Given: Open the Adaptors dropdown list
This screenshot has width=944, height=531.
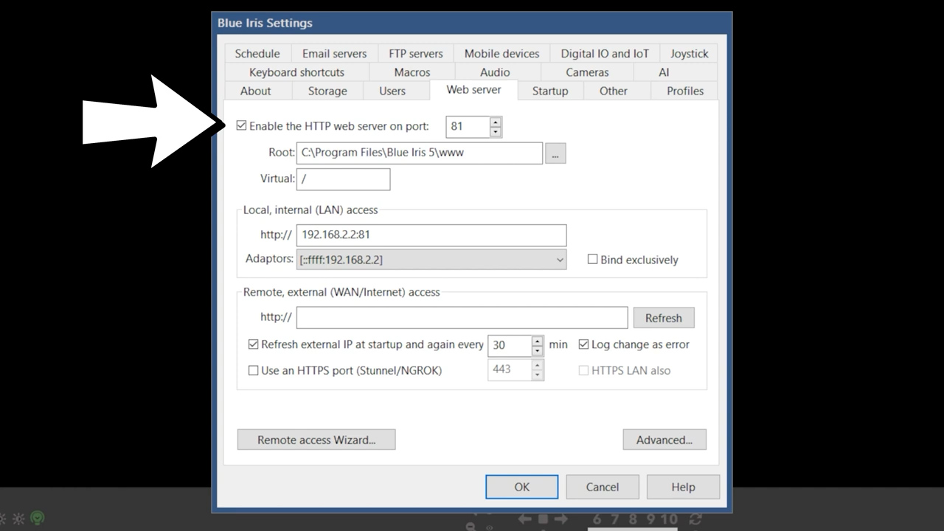Looking at the screenshot, I should pyautogui.click(x=431, y=260).
